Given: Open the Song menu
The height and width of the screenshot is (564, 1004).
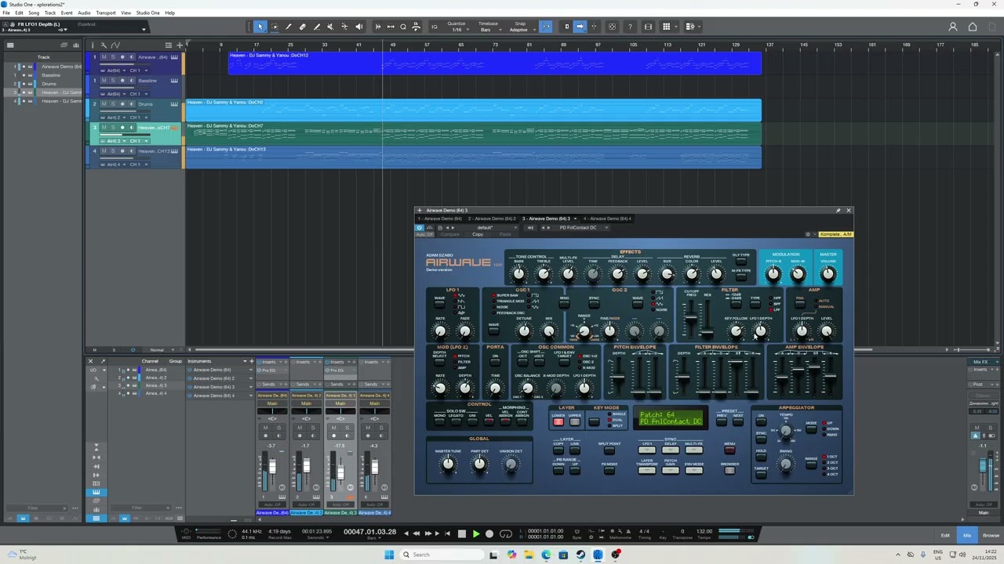Looking at the screenshot, I should 34,13.
